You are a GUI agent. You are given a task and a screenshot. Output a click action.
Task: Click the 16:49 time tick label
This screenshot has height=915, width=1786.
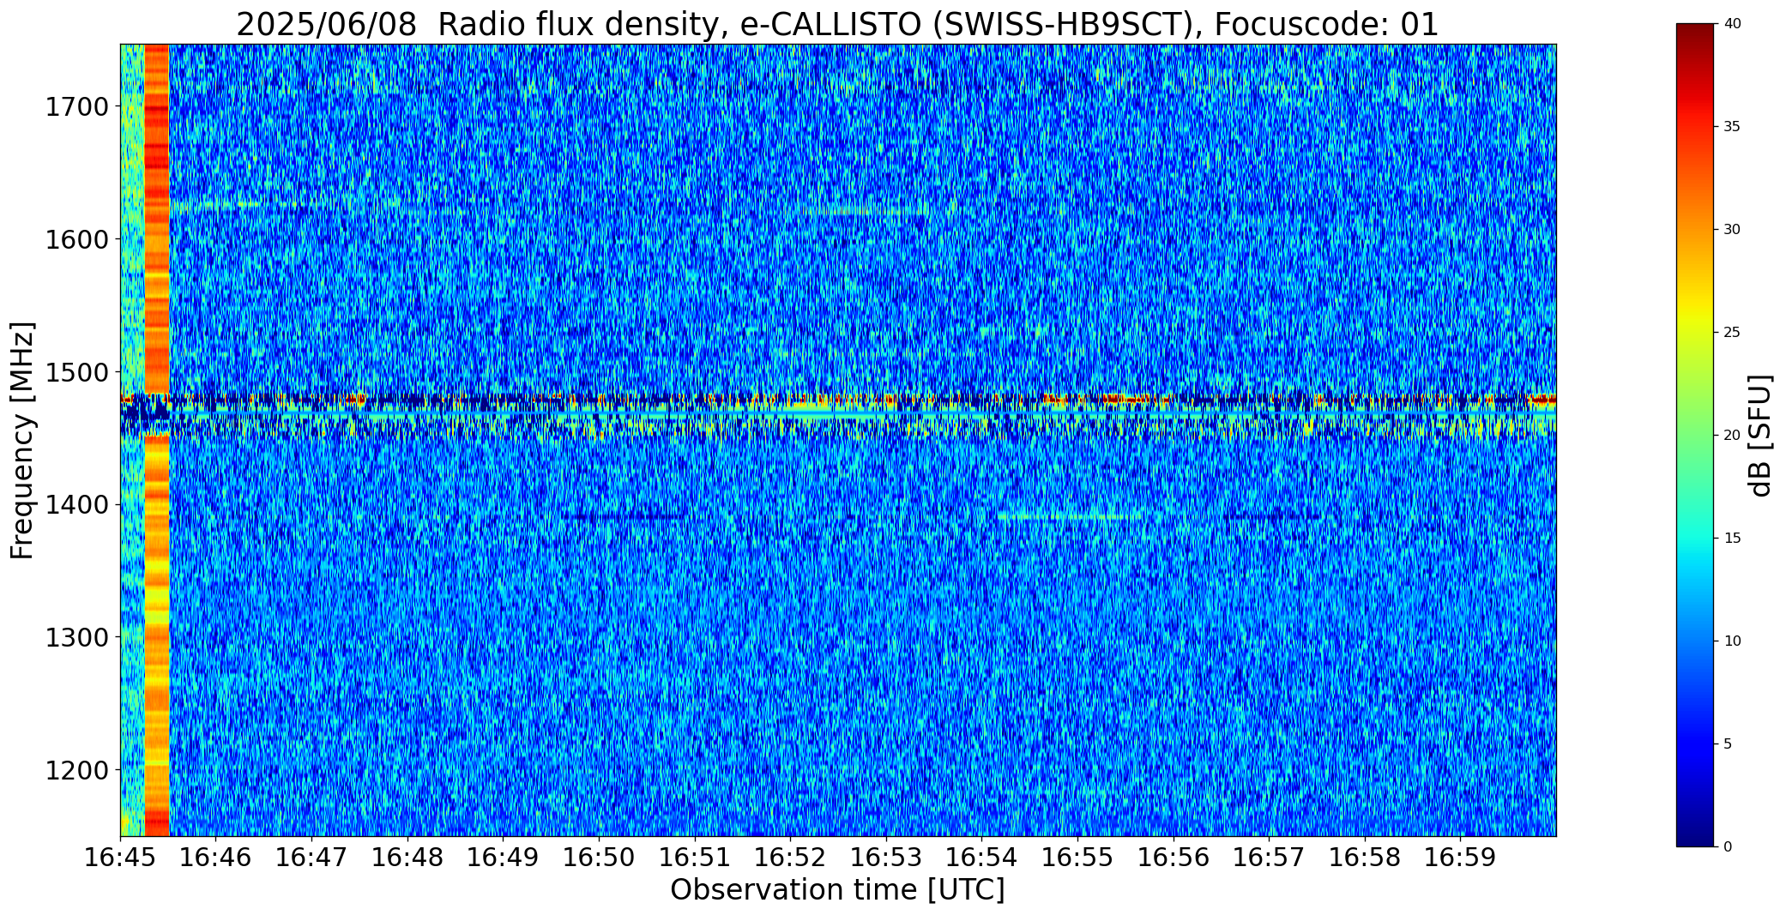coord(503,857)
